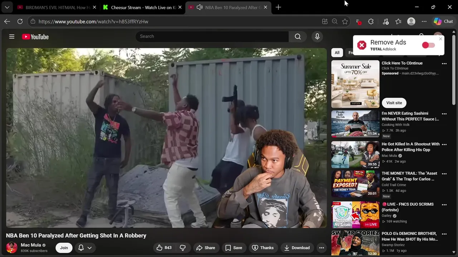The image size is (458, 257).
Task: Click the Total Adblock red X logo
Action: [362, 45]
